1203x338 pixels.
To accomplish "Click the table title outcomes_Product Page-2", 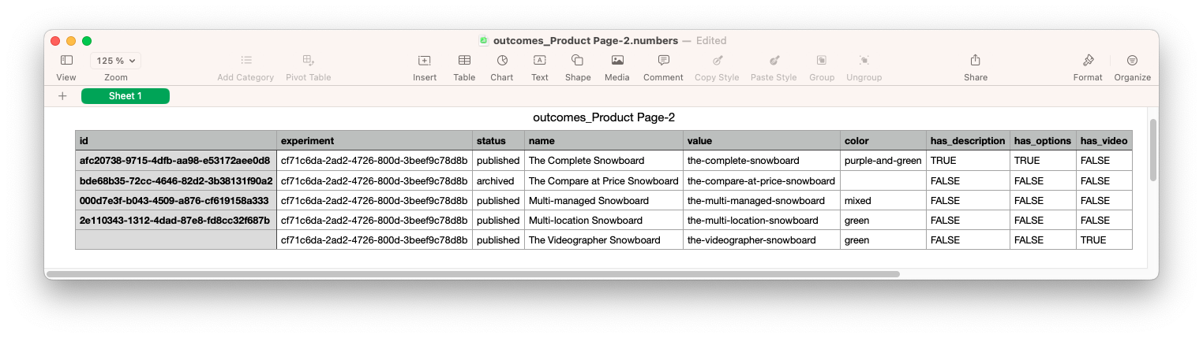I will pos(604,117).
